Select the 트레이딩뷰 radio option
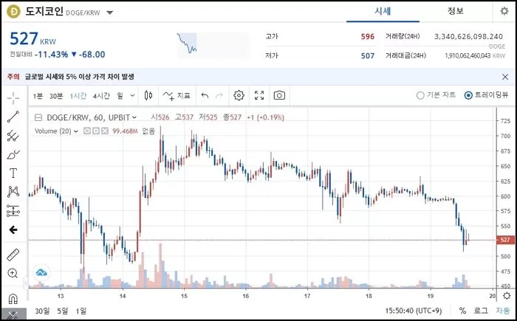 (468, 95)
